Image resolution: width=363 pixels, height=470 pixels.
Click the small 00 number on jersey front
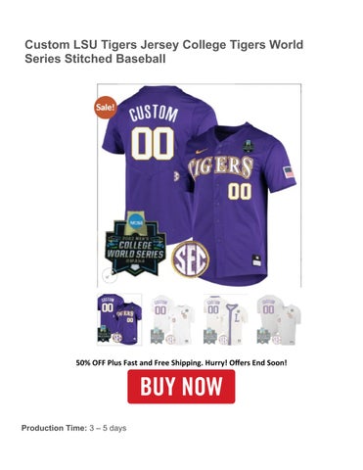coord(240,191)
